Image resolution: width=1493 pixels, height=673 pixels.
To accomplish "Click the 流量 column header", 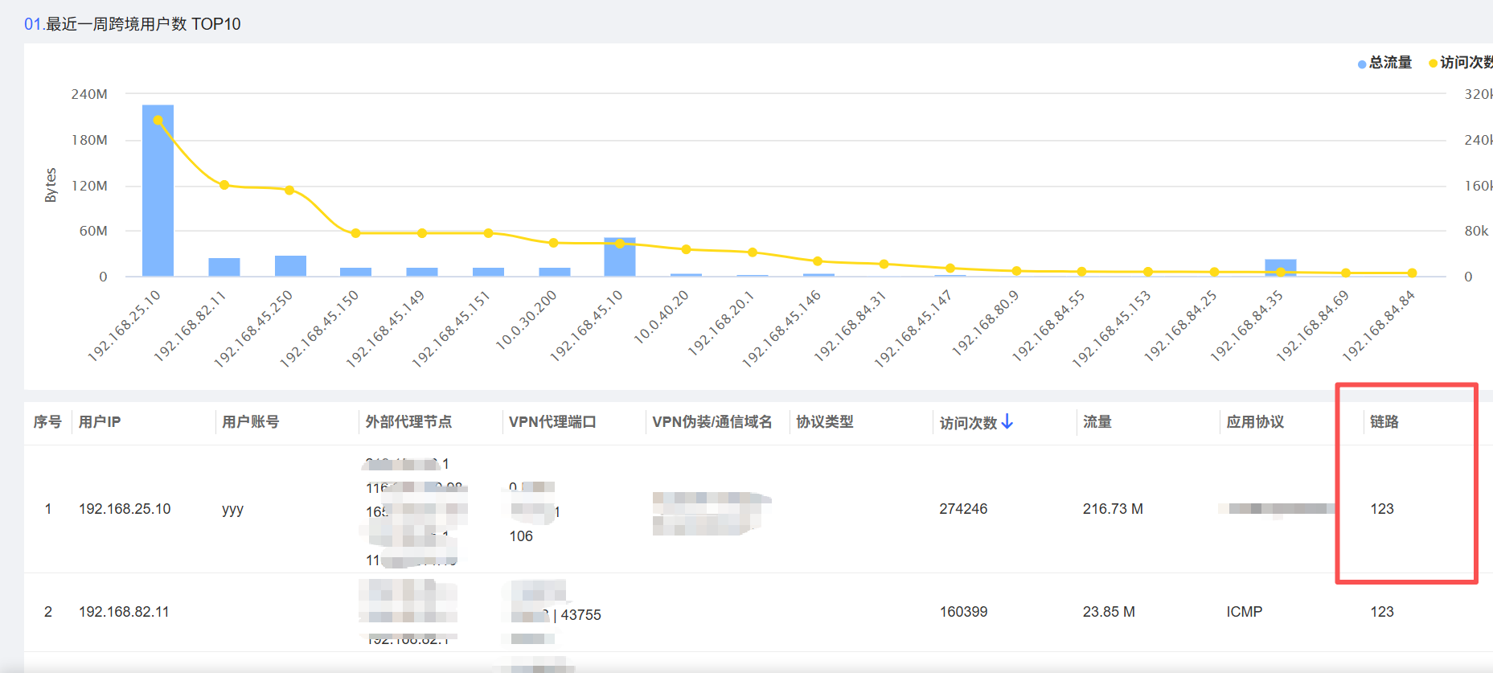I will (1097, 422).
